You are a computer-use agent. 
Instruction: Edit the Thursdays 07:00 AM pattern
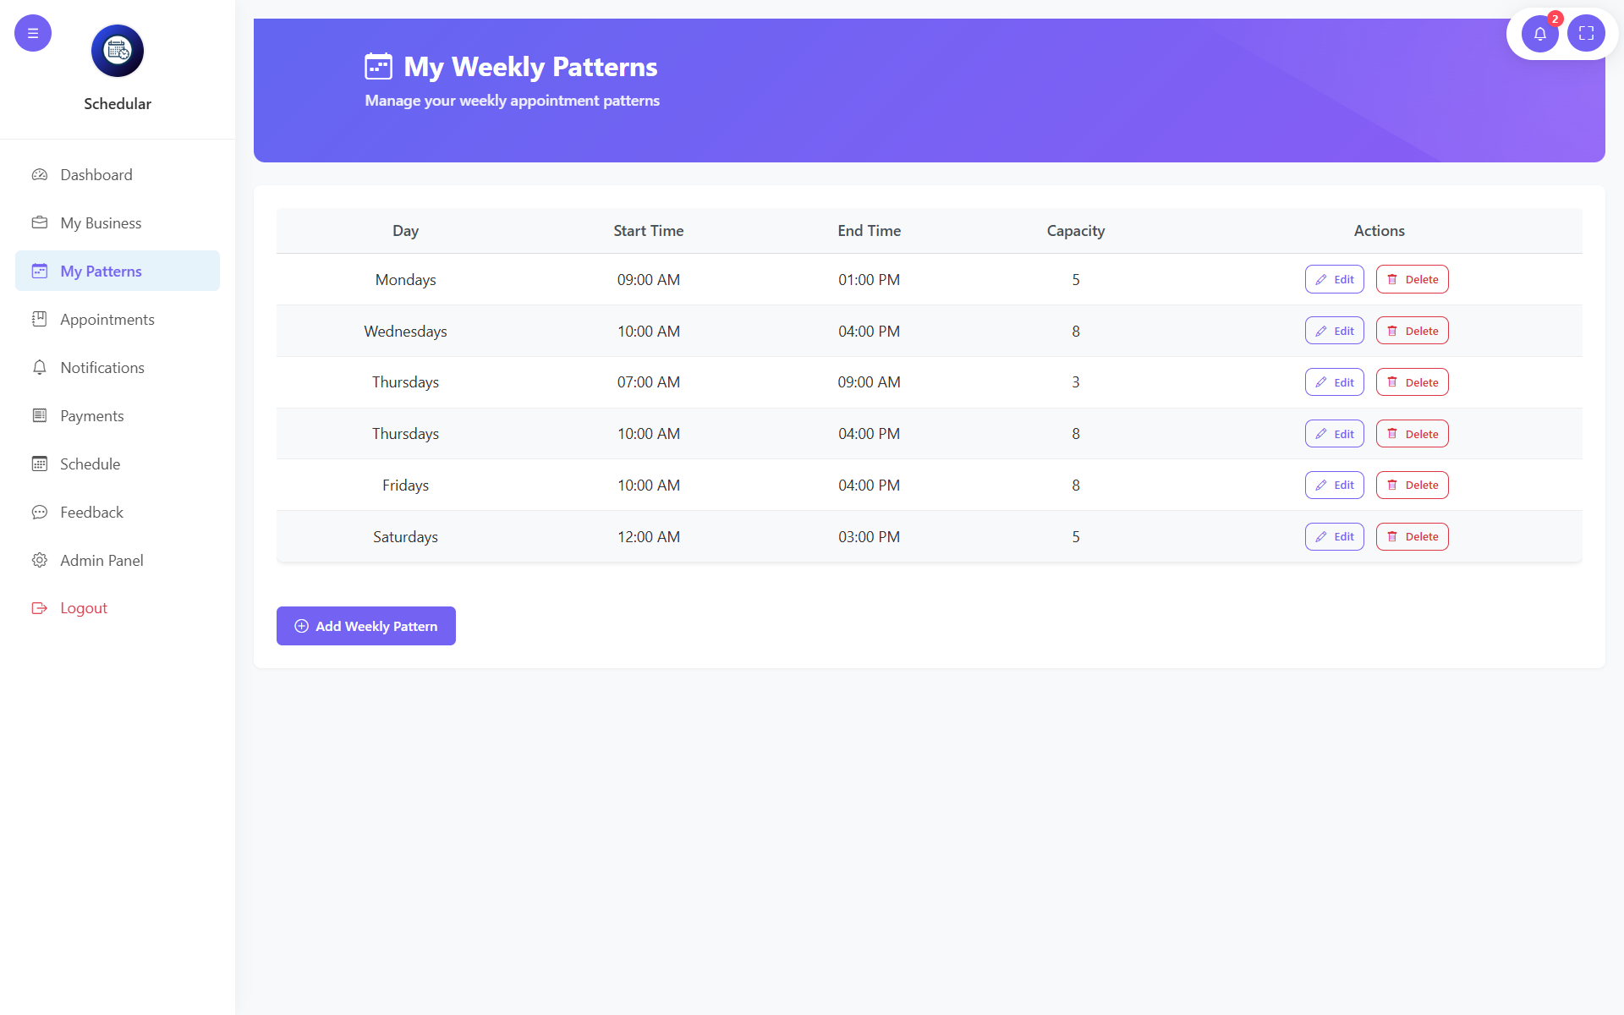pyautogui.click(x=1334, y=381)
